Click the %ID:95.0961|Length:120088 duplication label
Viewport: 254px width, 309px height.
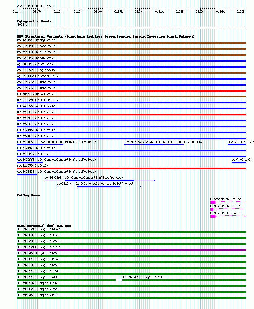39,241
